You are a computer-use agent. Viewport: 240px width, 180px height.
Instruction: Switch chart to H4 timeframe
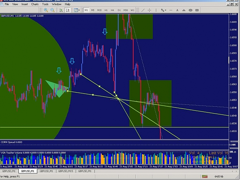coord(113,10)
